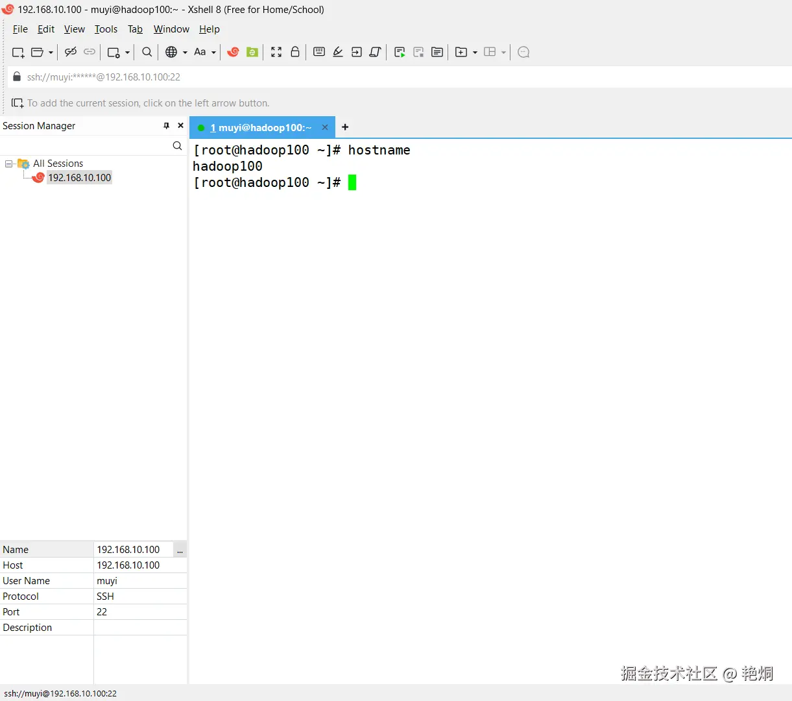The image size is (792, 701).
Task: Launch Xftp green toolbar icon
Action: point(252,52)
